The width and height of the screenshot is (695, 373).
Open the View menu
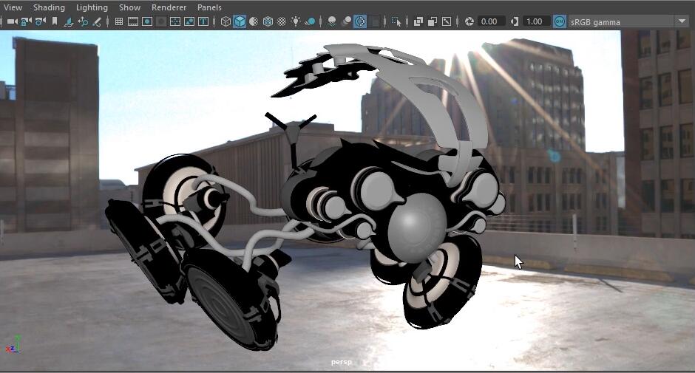click(x=13, y=7)
